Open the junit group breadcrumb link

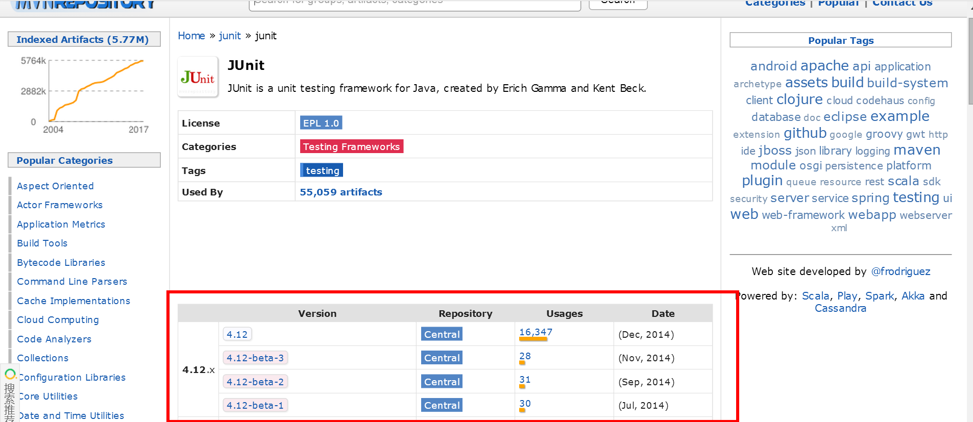click(x=230, y=36)
